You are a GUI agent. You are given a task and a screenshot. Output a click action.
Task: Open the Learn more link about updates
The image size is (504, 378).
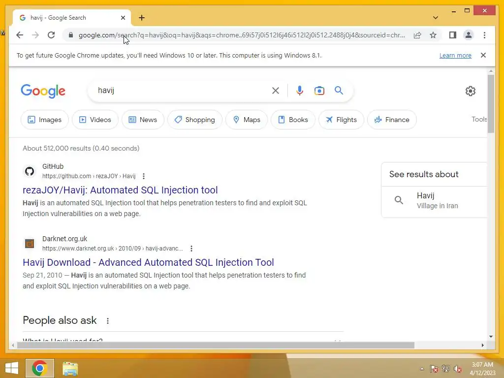tap(455, 55)
